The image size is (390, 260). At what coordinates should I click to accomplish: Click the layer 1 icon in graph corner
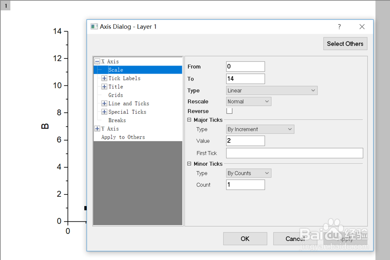[x=5, y=5]
